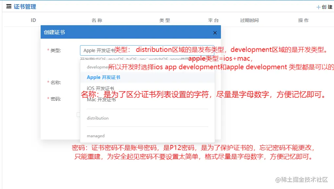
Task: Close the 创建证书 dialog
Action: (x=215, y=32)
